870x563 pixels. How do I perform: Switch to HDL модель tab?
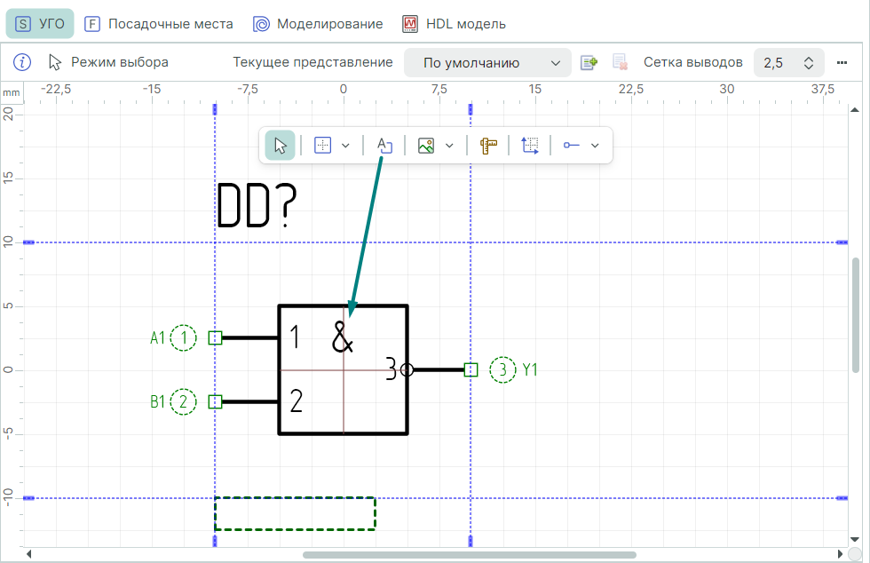454,24
